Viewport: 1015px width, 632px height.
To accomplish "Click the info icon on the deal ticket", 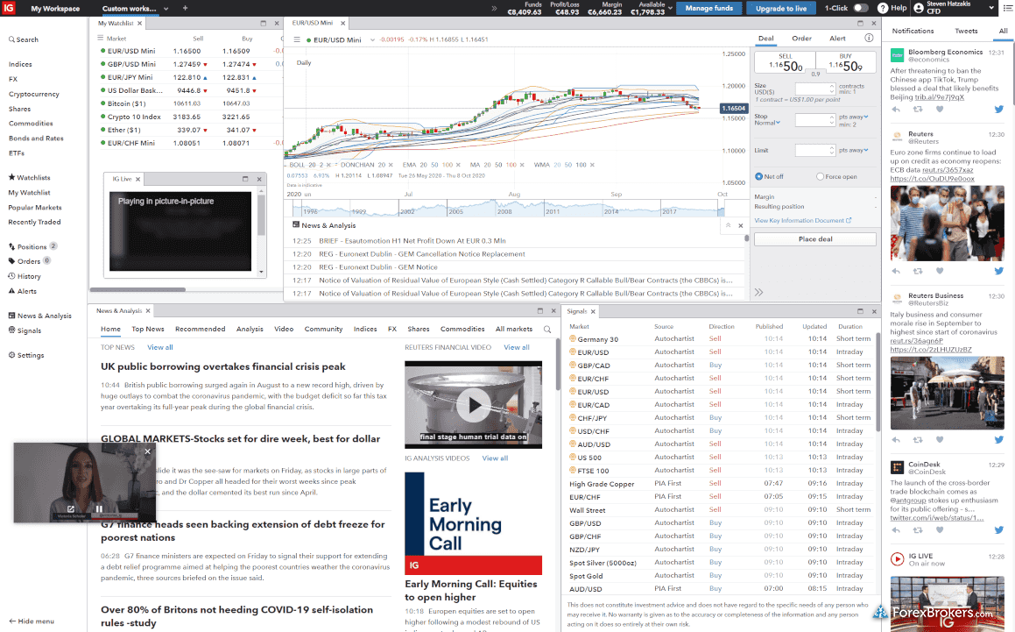I will (869, 38).
